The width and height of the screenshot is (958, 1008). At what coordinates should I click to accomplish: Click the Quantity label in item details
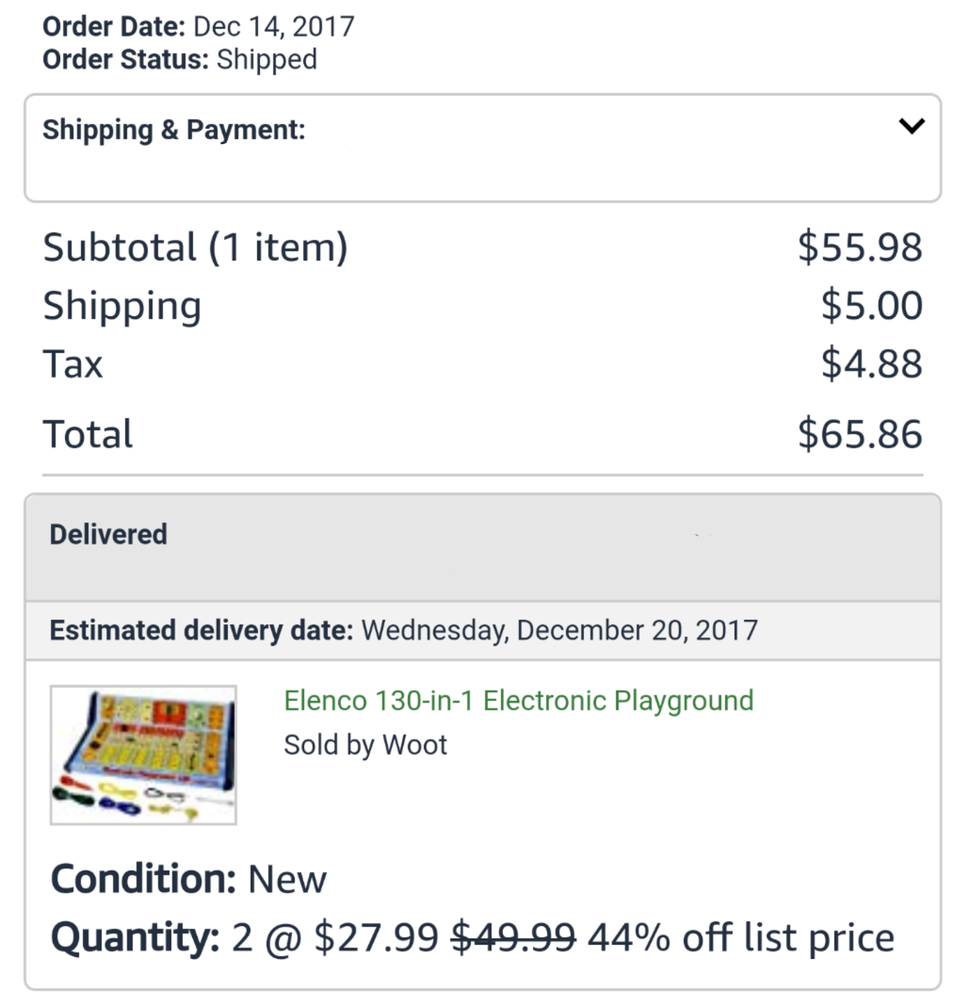coord(135,938)
